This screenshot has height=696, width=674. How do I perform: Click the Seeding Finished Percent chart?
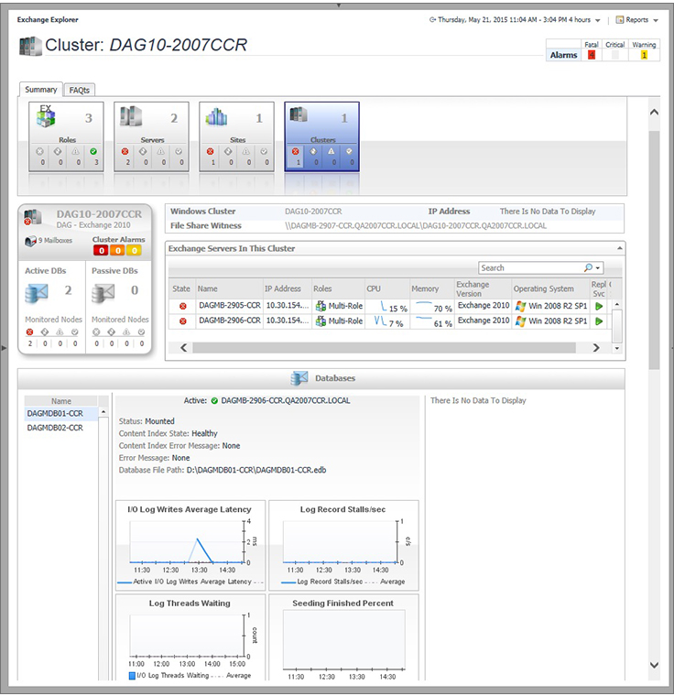[x=343, y=637]
